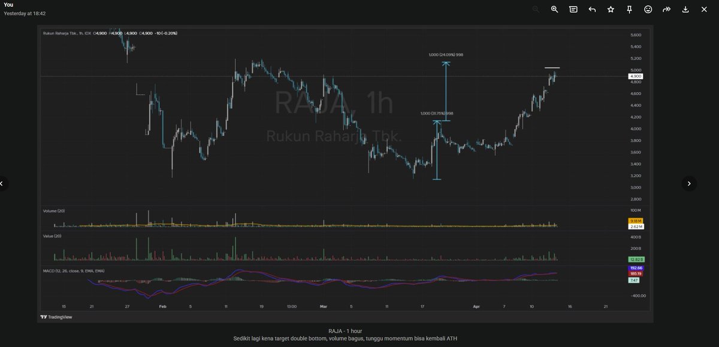React with the emoji smiley icon
Image resolution: width=719 pixels, height=347 pixels.
(x=648, y=10)
